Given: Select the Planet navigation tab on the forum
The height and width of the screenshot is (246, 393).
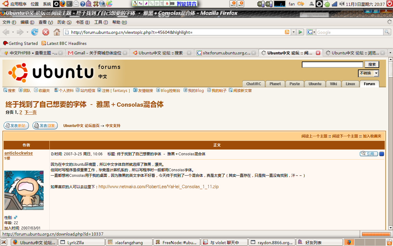Looking at the screenshot, I should pos(275,84).
